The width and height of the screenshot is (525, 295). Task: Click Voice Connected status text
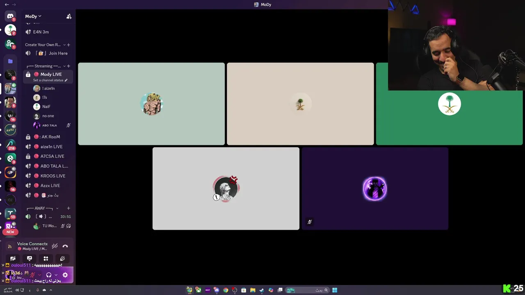(32, 244)
